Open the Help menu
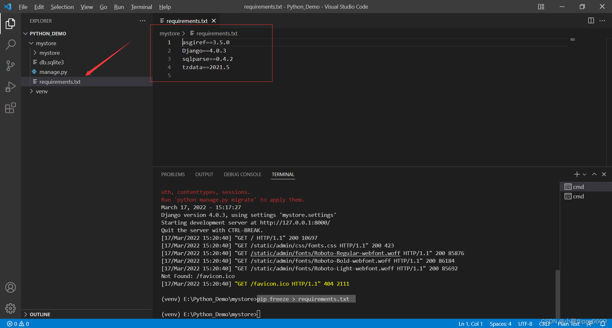 [165, 7]
